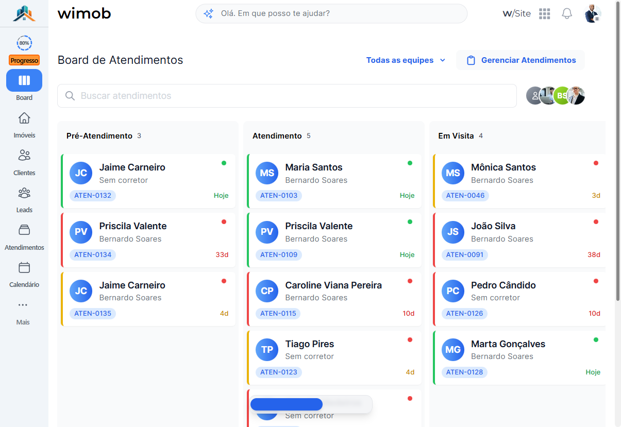Open Leads group icon in sidebar
Image resolution: width=621 pixels, height=427 pixels.
click(24, 193)
